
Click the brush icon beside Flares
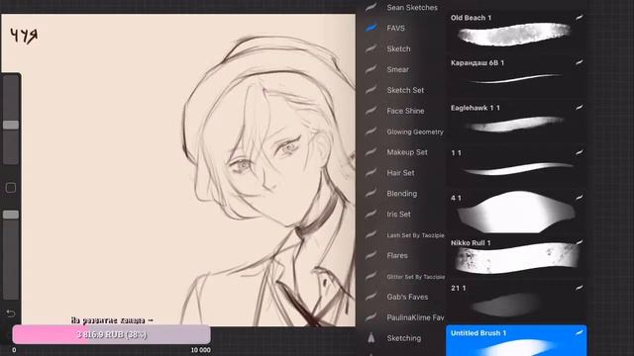pos(371,255)
